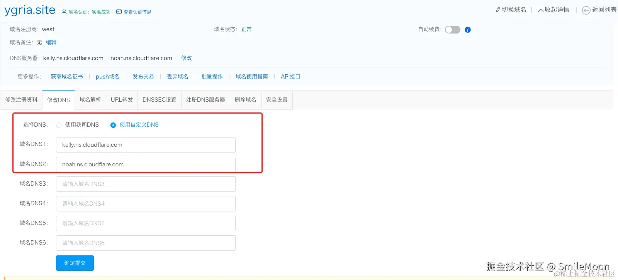Click the 发布交易 link
Viewport: 618px width, 280px height.
point(143,77)
